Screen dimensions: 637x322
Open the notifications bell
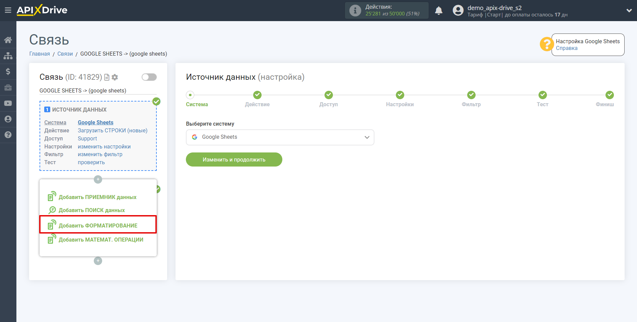pyautogui.click(x=439, y=10)
